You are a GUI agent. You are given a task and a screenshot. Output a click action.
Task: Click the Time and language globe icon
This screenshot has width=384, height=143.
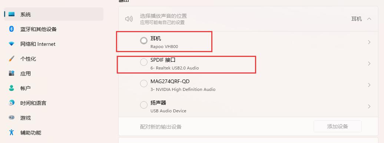click(x=11, y=103)
